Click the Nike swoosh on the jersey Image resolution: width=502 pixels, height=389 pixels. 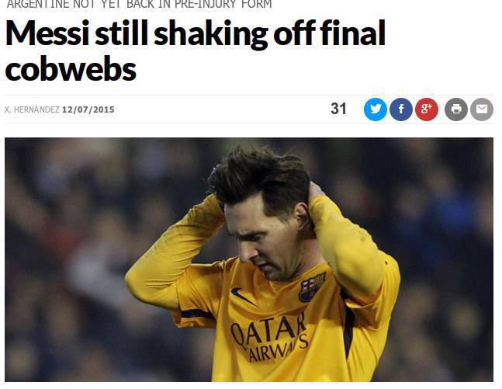[x=244, y=297]
